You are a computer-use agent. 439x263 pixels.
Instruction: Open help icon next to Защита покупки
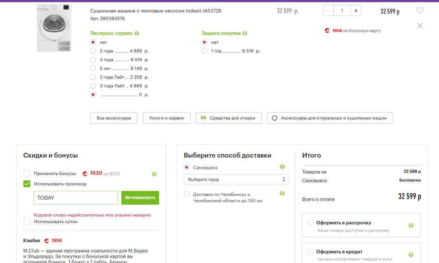pos(245,33)
